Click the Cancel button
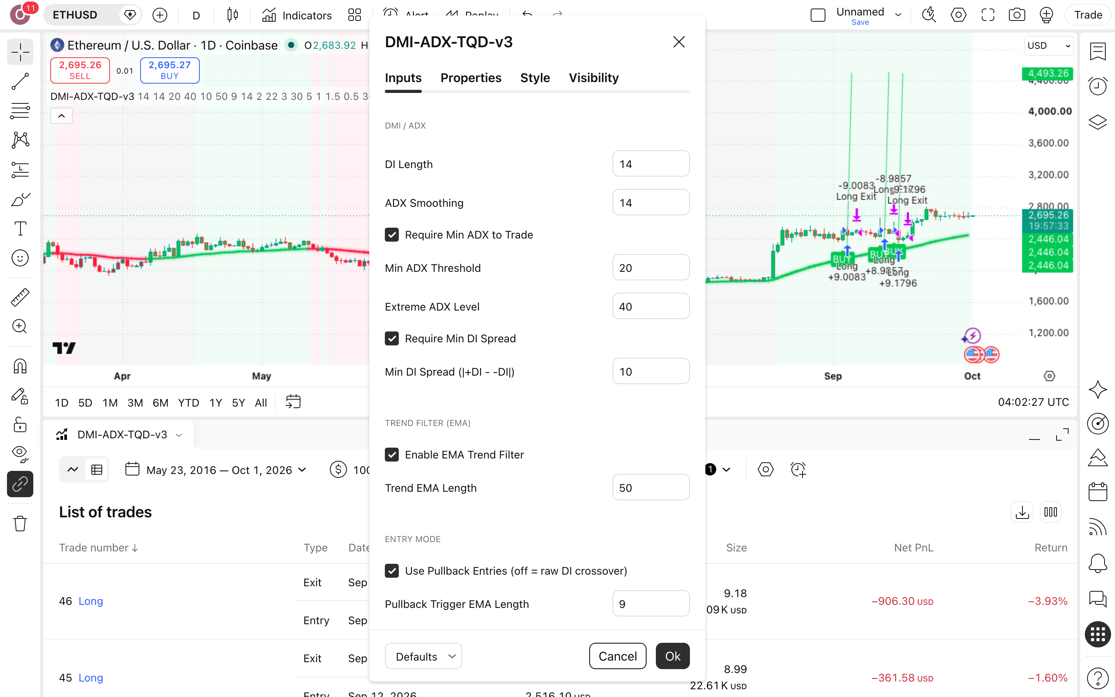Image resolution: width=1115 pixels, height=697 pixels. click(618, 656)
